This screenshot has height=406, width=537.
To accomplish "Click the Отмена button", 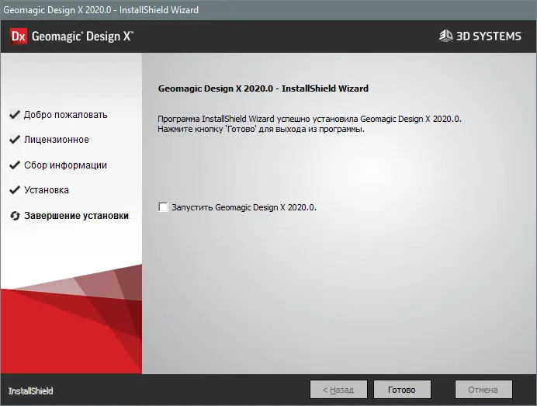I will coord(483,389).
